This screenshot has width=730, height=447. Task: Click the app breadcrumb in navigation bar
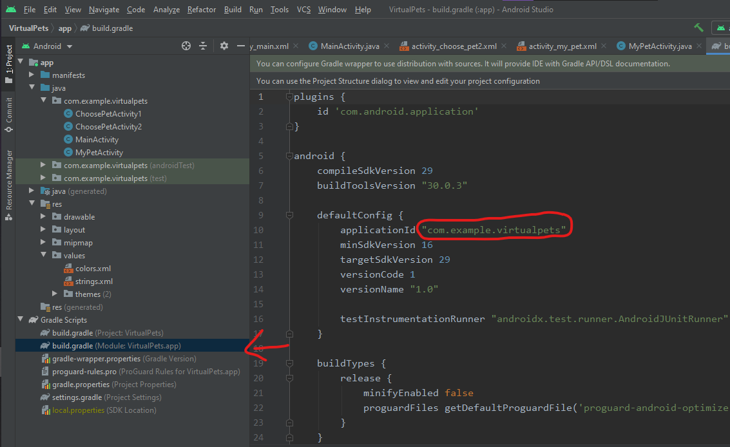(65, 28)
